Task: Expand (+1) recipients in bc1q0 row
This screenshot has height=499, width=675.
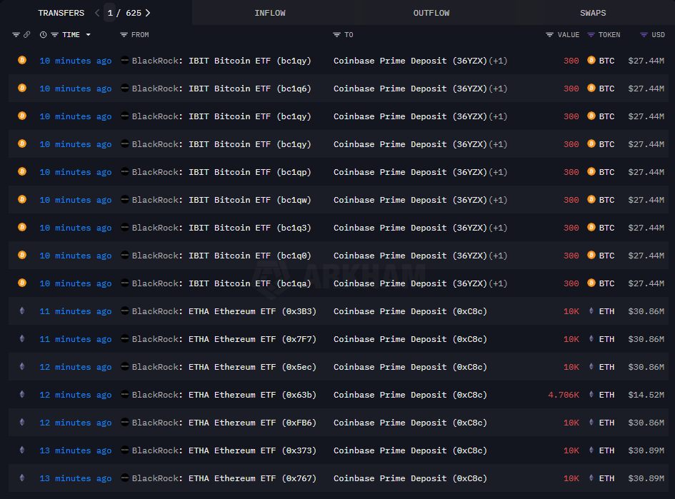Action: [498, 256]
